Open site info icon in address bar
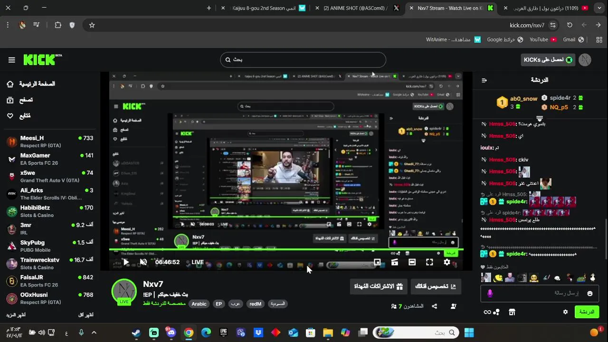This screenshot has height=342, width=608. pos(552,25)
